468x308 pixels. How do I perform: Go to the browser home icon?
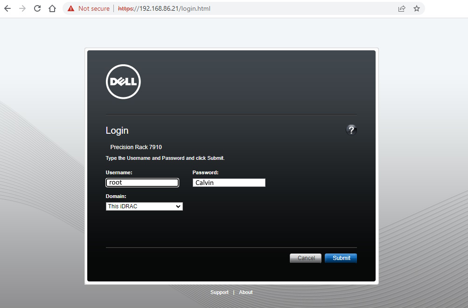coord(52,8)
